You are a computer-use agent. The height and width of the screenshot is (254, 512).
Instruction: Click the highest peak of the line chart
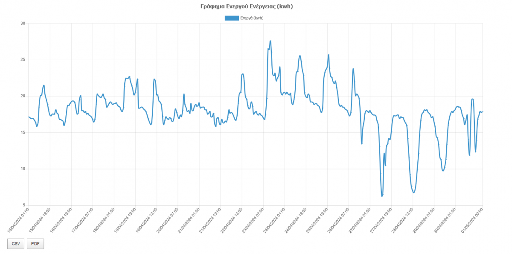(x=271, y=41)
